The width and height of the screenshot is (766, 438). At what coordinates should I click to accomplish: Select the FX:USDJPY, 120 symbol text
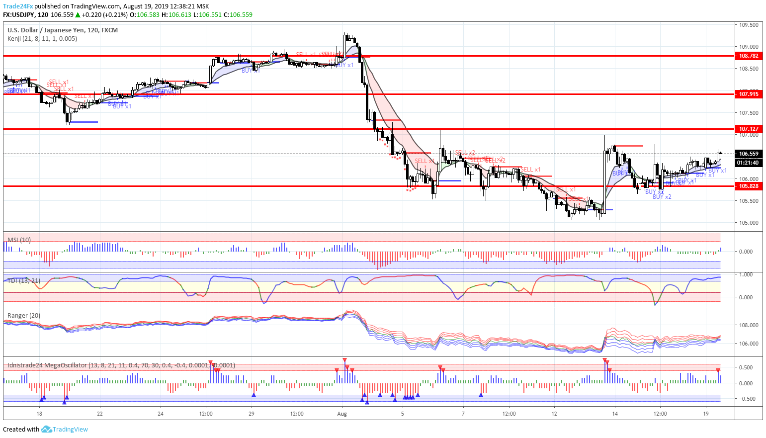click(26, 15)
